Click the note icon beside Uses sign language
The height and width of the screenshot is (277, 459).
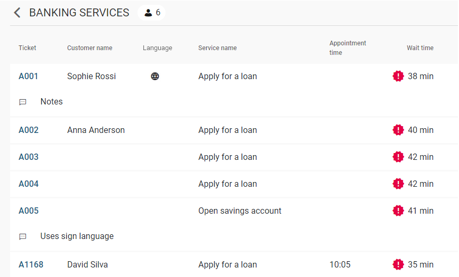click(x=23, y=237)
